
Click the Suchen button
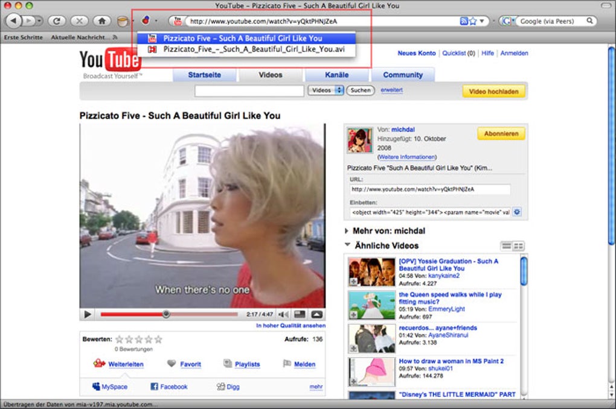point(361,90)
